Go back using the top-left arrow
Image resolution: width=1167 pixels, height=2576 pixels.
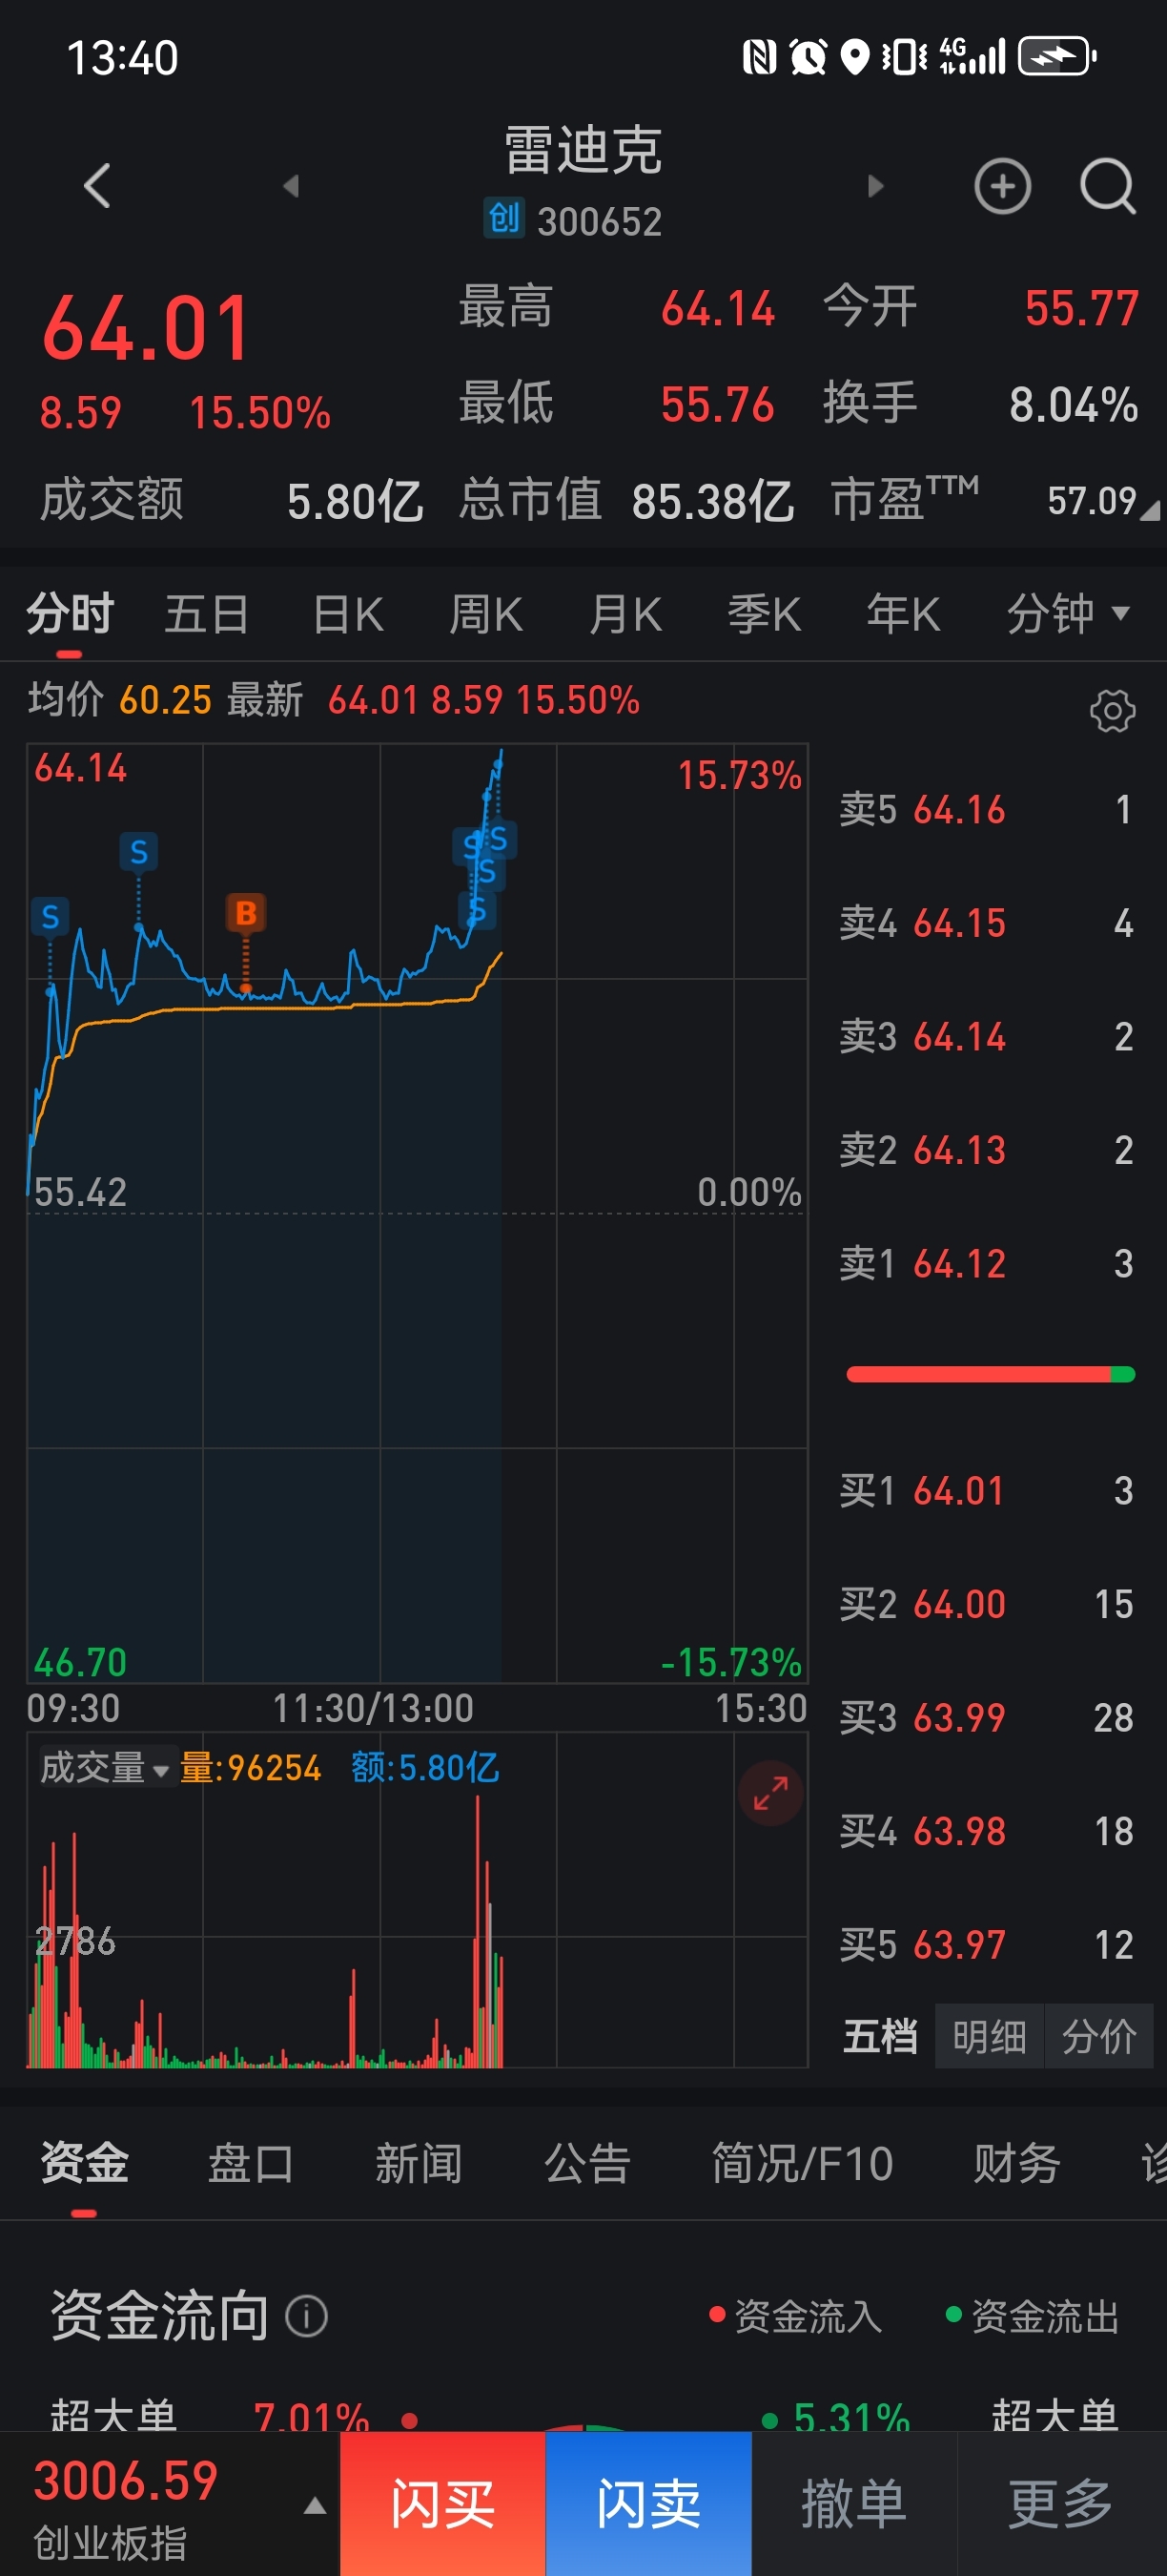97,186
